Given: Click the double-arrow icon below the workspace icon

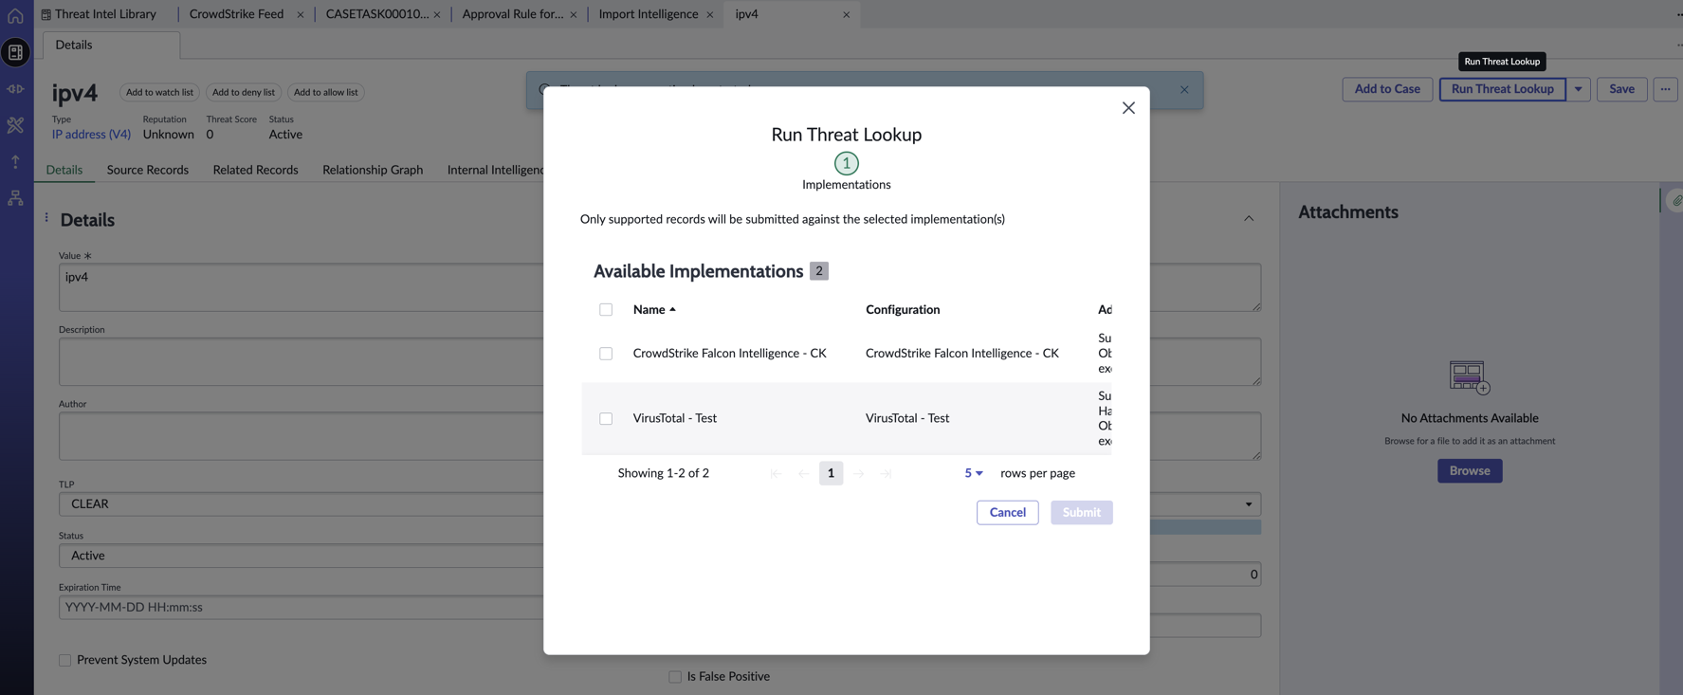Looking at the screenshot, I should 15,89.
